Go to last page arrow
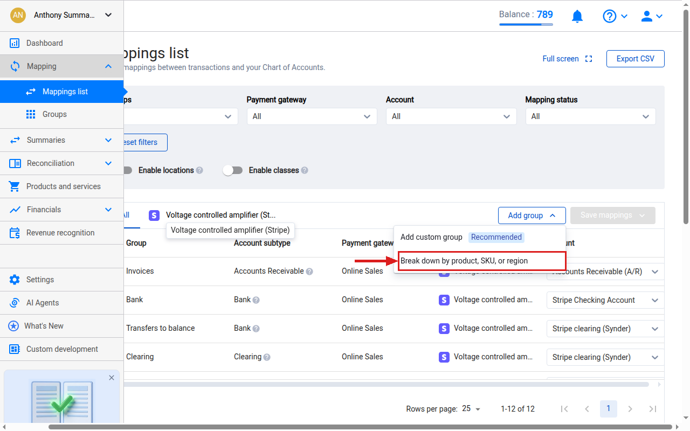690x431 pixels. 652,409
